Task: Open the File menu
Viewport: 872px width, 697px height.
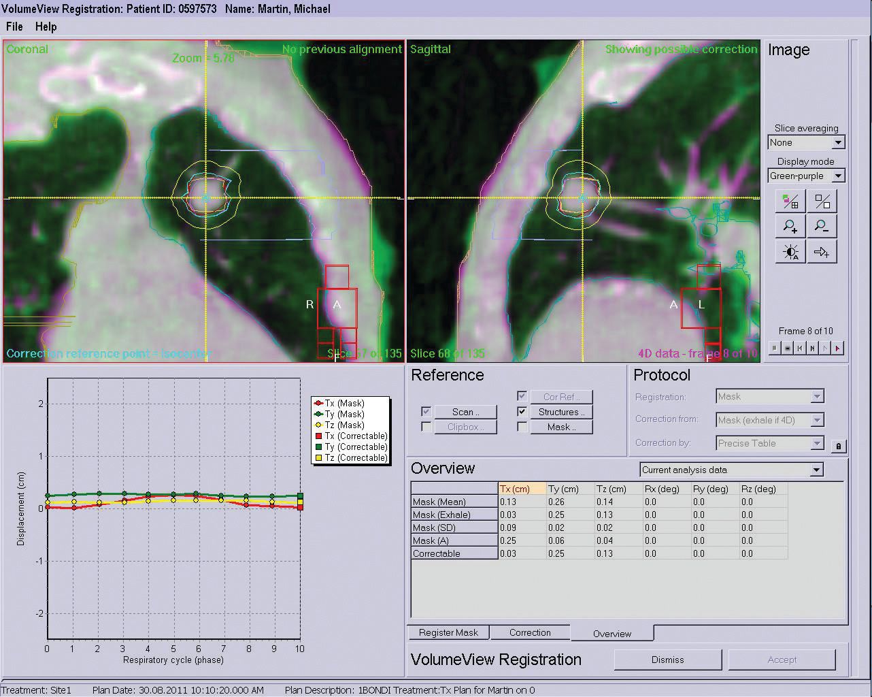Action: pos(14,27)
